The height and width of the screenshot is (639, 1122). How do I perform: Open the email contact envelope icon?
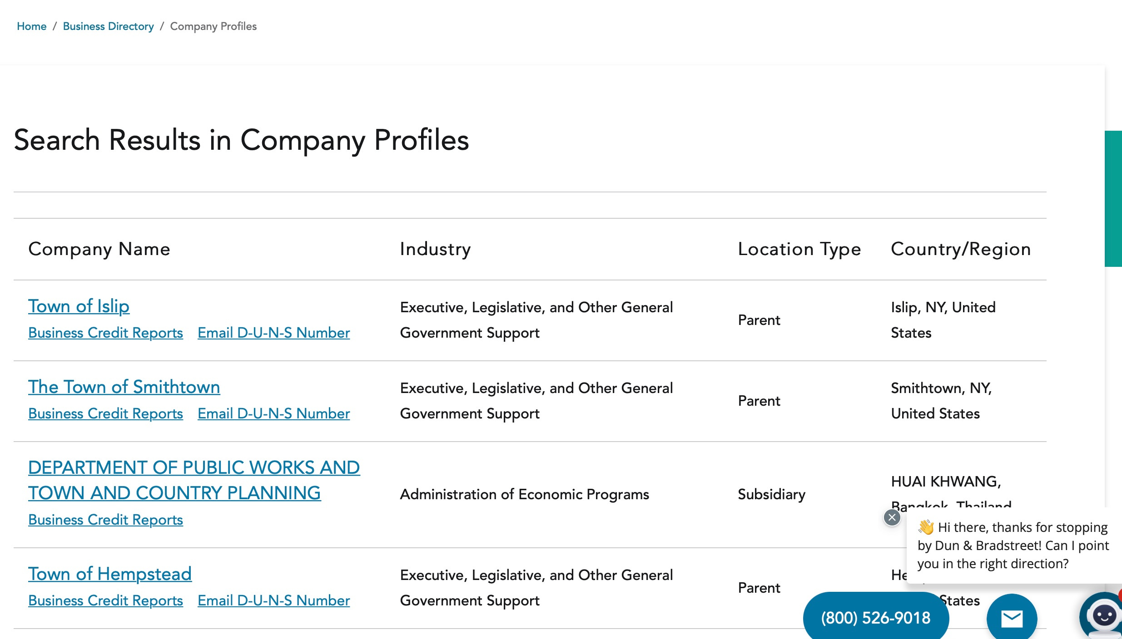(x=1012, y=618)
